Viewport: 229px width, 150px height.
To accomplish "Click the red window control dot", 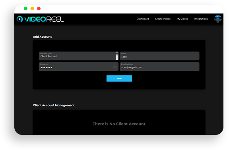I will [39, 9].
